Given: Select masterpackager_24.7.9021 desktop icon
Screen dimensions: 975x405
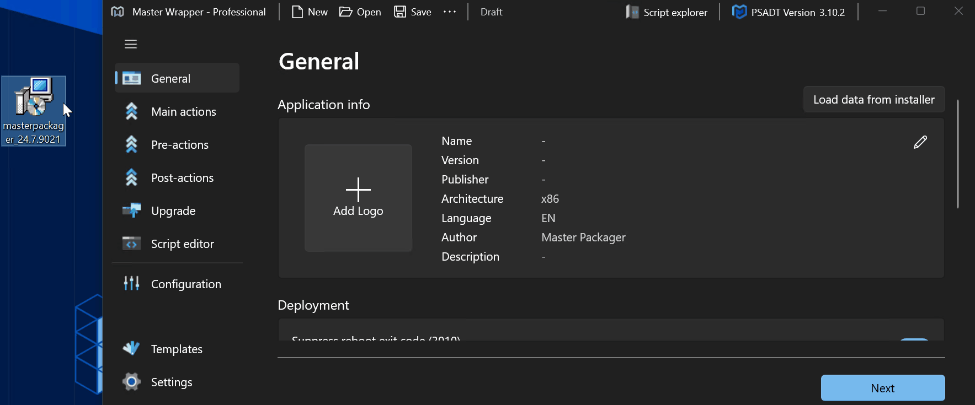Looking at the screenshot, I should click(34, 111).
